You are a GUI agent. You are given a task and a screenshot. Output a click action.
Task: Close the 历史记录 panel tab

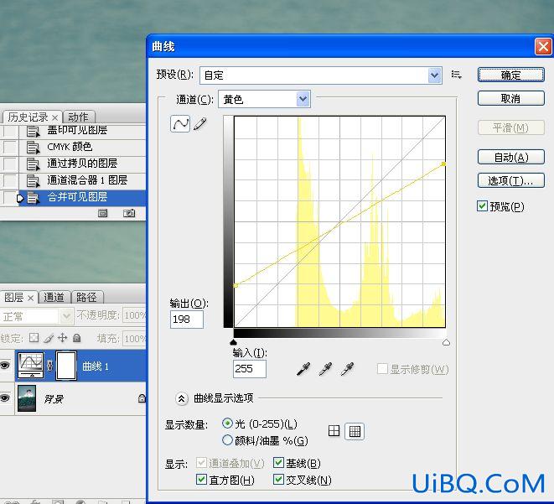pos(54,117)
